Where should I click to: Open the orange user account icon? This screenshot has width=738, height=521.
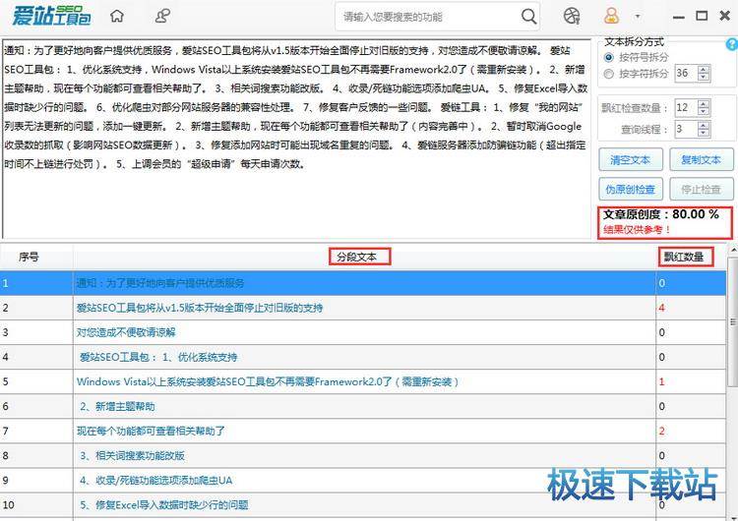(x=611, y=17)
